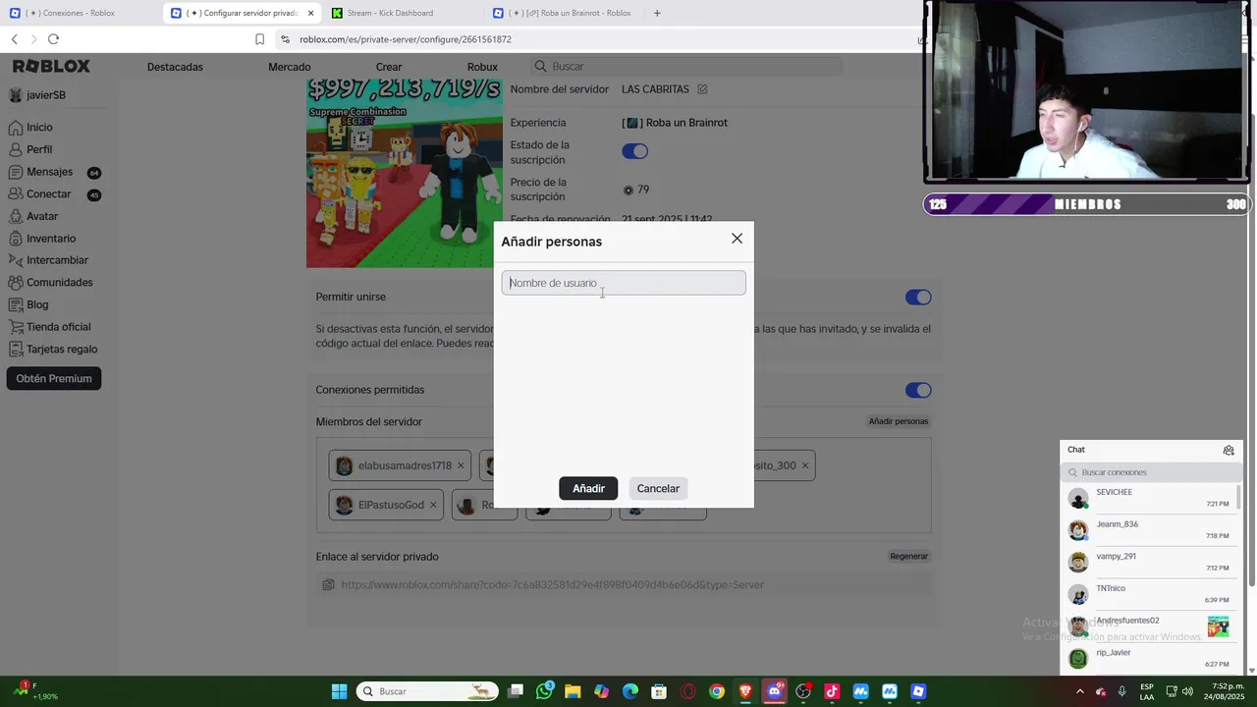1257x707 pixels.
Task: Open Google Chrome from taskbar
Action: coord(717,691)
